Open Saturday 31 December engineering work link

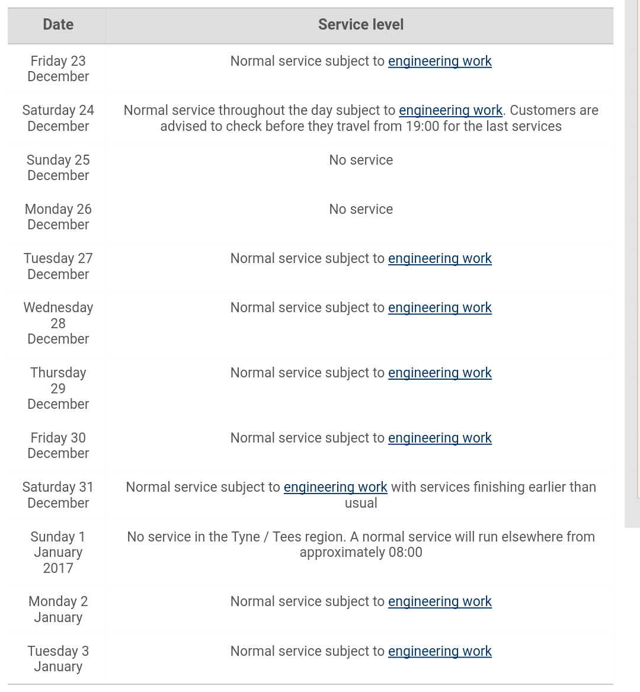click(x=335, y=487)
